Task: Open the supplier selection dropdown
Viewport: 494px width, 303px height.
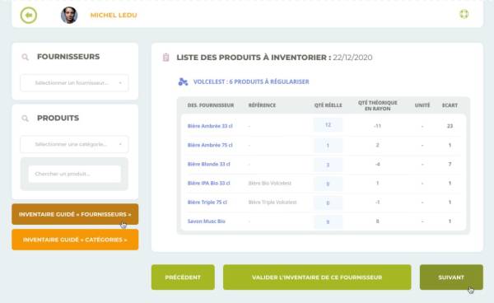Action: [75, 83]
